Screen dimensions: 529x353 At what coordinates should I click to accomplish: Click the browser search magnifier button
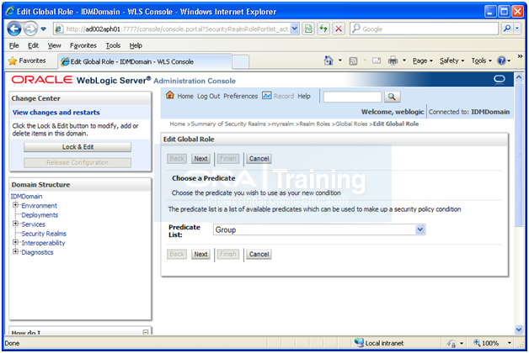507,29
